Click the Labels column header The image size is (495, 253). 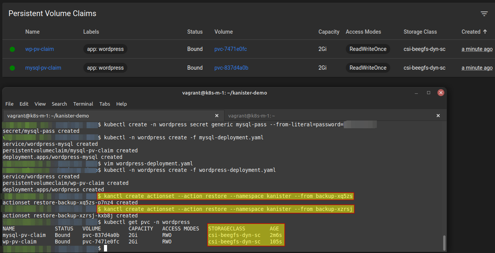tap(91, 32)
